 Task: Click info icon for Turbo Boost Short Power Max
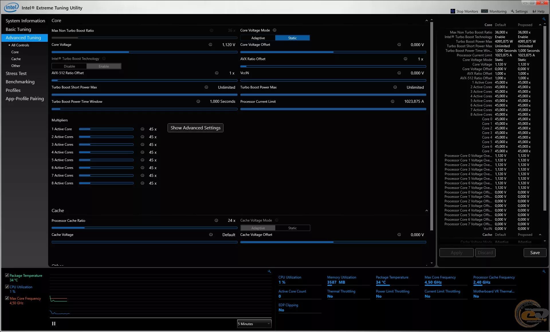coord(206,87)
